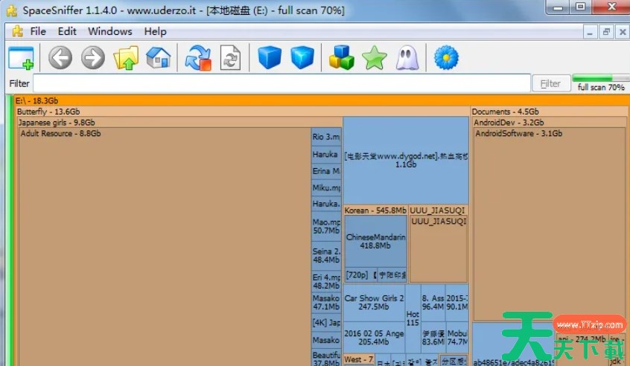Viewport: 630px width, 366px height.
Task: Select the AndroidSoftware 3.1Gb block
Action: click(x=550, y=223)
